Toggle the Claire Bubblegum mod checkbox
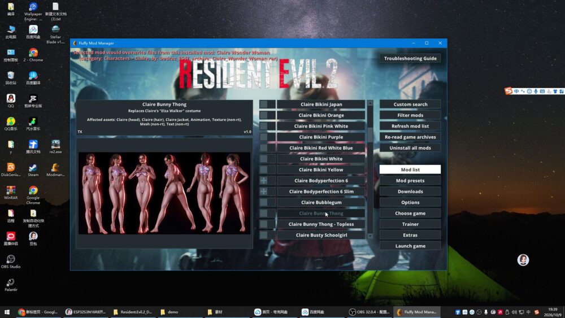Image resolution: width=565 pixels, height=318 pixels. click(264, 202)
